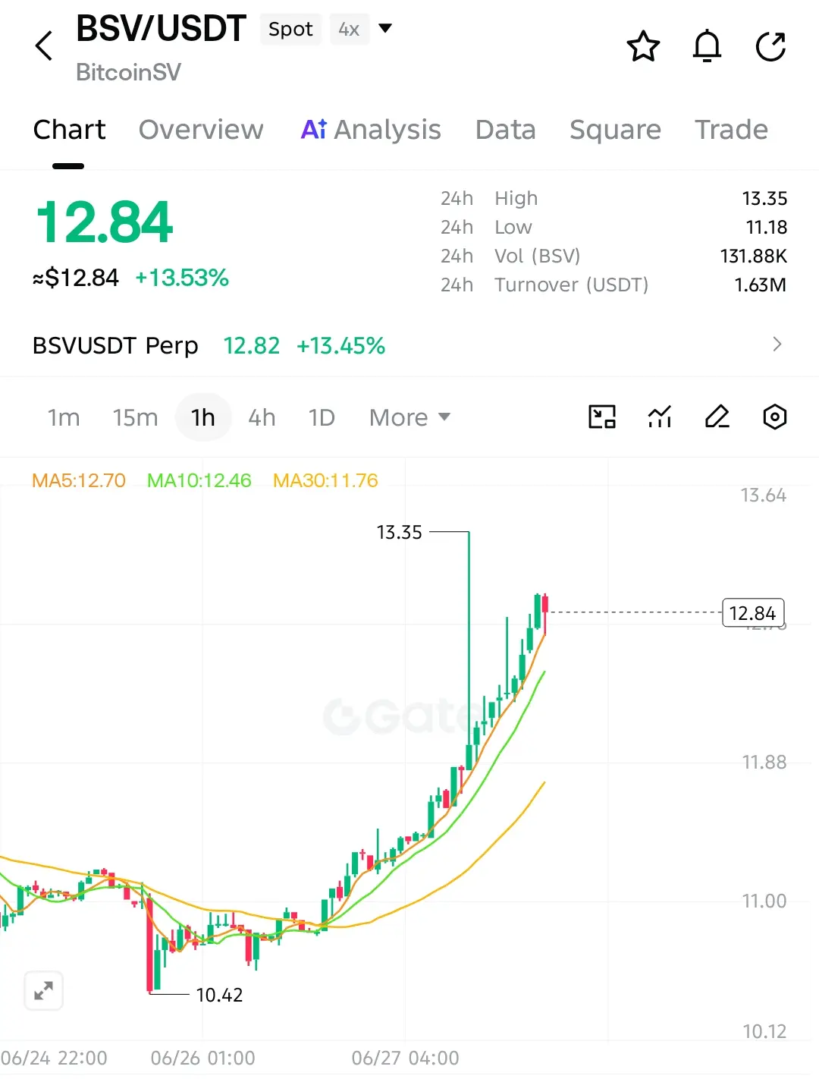
Task: Tap the Spot label badge
Action: click(x=290, y=29)
